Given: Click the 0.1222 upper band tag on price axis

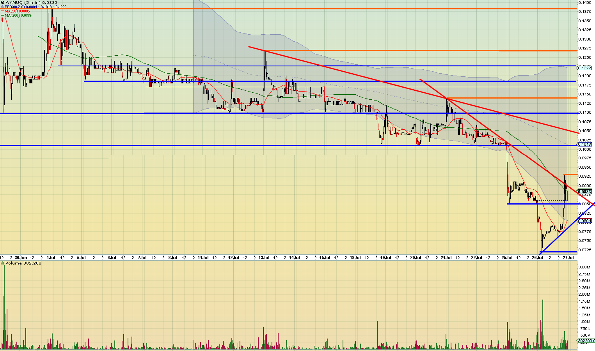Looking at the screenshot, I should (585, 68).
